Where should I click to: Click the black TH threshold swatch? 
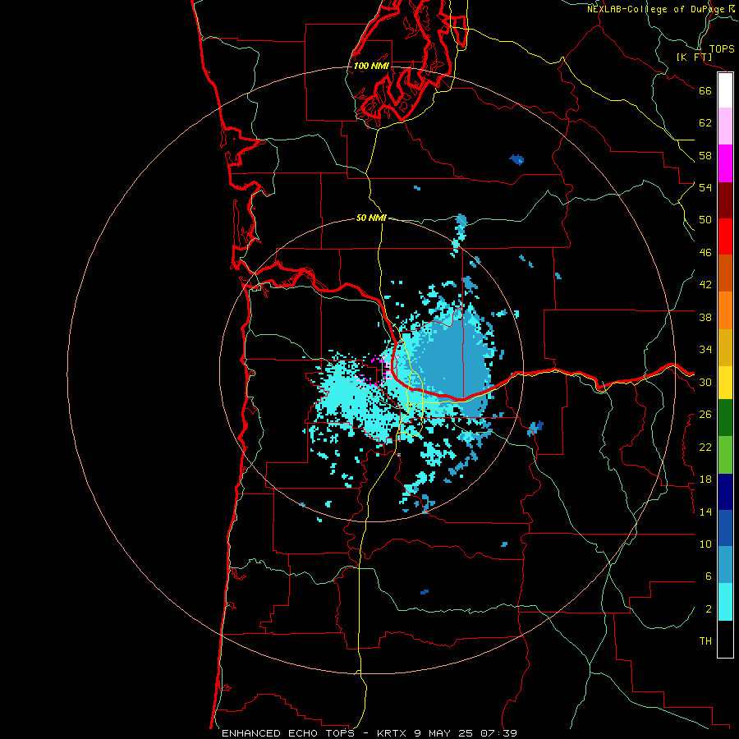coord(725,639)
